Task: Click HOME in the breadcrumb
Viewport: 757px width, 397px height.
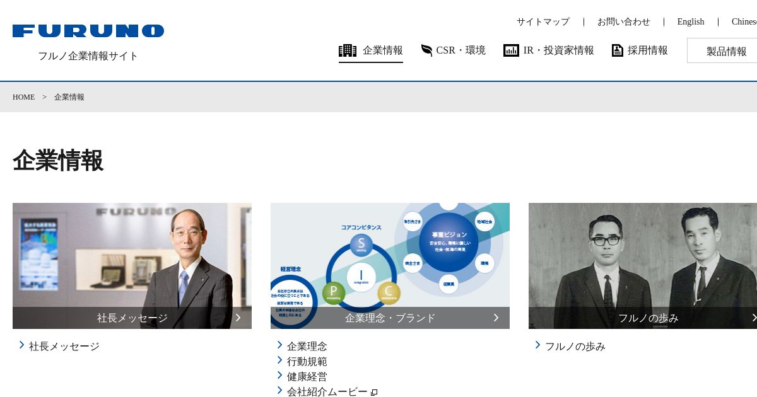Action: pyautogui.click(x=23, y=97)
